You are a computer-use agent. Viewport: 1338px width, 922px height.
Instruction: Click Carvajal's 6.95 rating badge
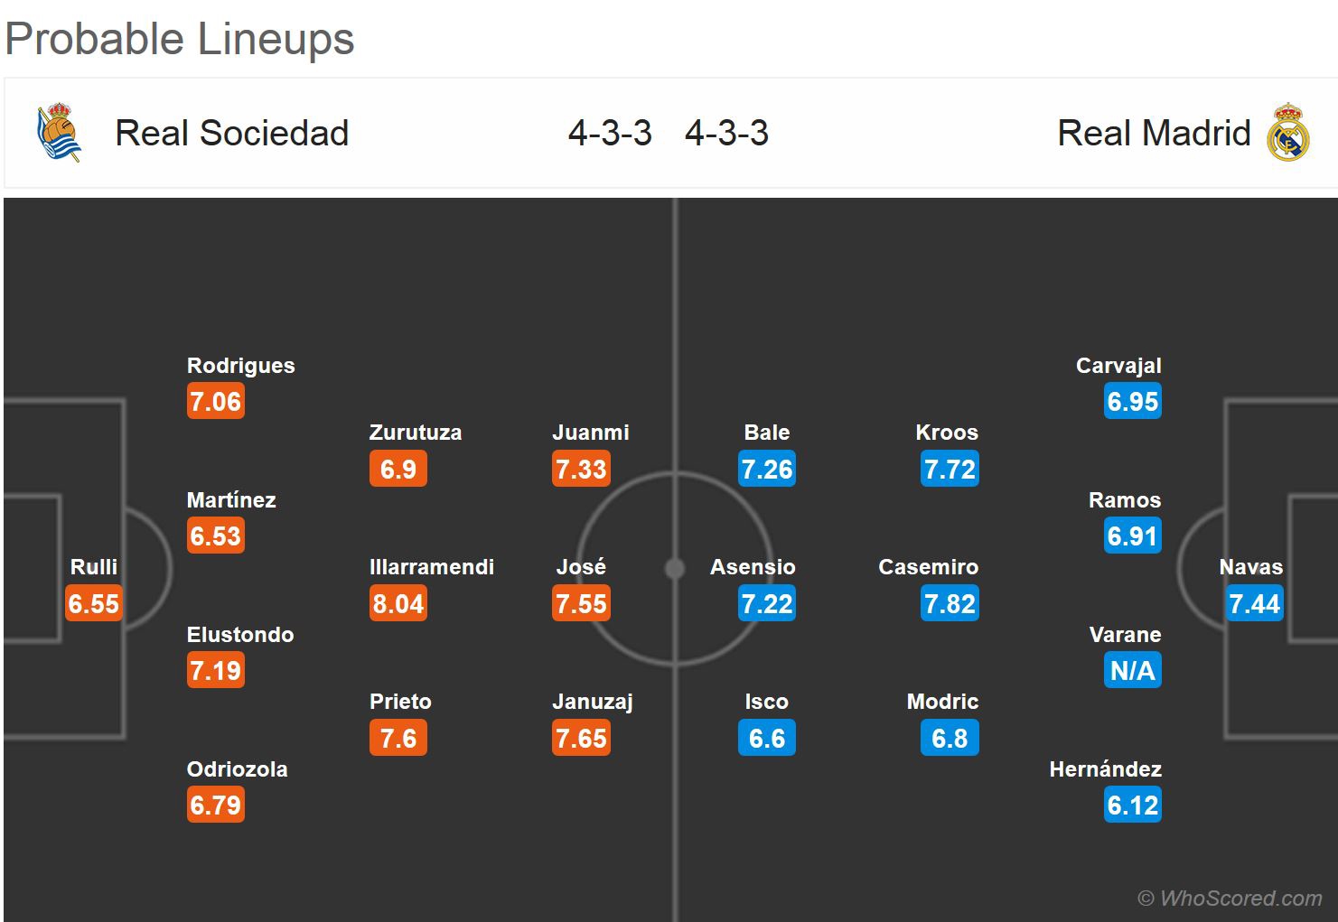1132,402
